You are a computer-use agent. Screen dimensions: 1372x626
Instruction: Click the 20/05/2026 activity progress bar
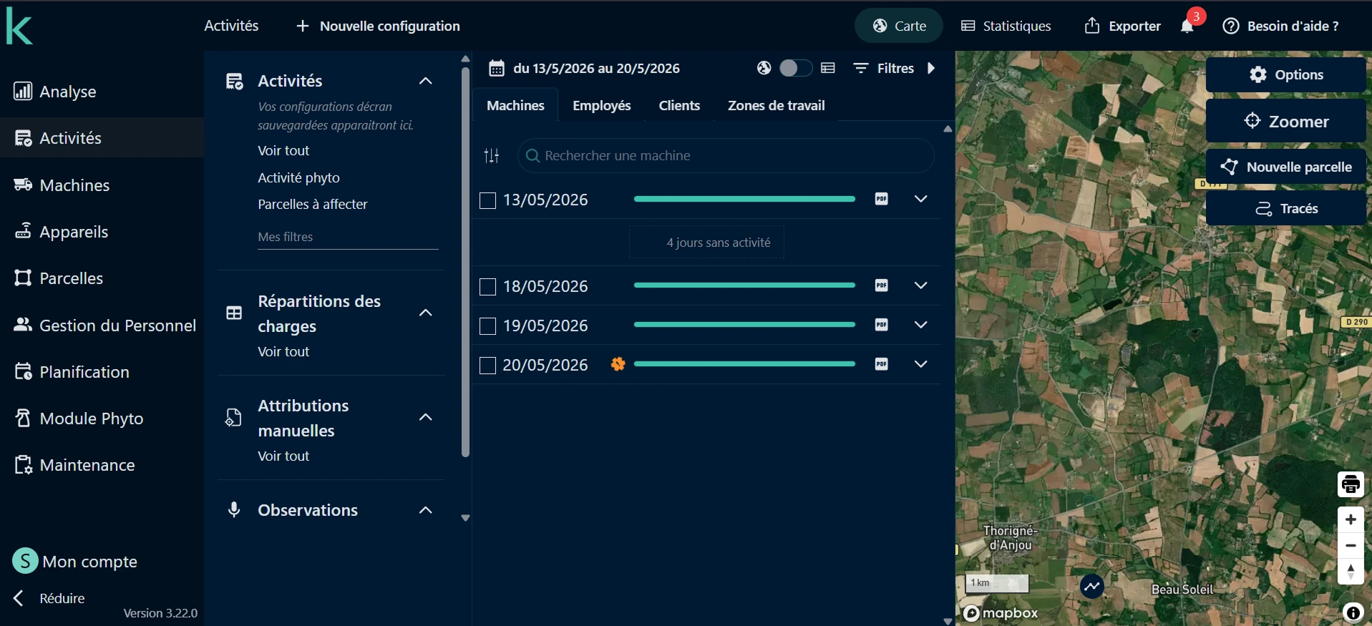pos(744,364)
